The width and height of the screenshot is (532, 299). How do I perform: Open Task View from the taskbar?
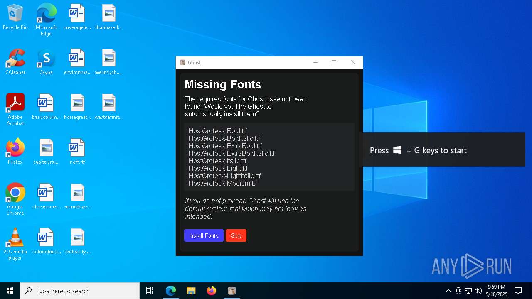[150, 291]
